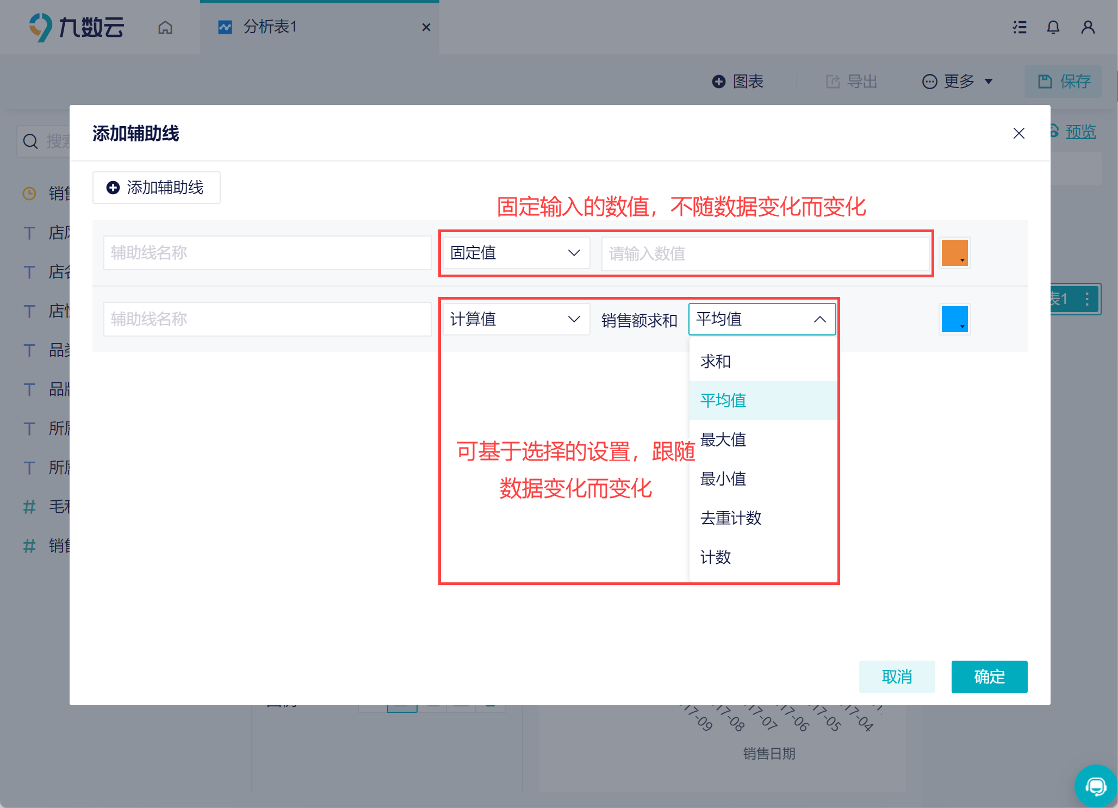
Task: Choose 去重计数 option in list
Action: (x=731, y=518)
